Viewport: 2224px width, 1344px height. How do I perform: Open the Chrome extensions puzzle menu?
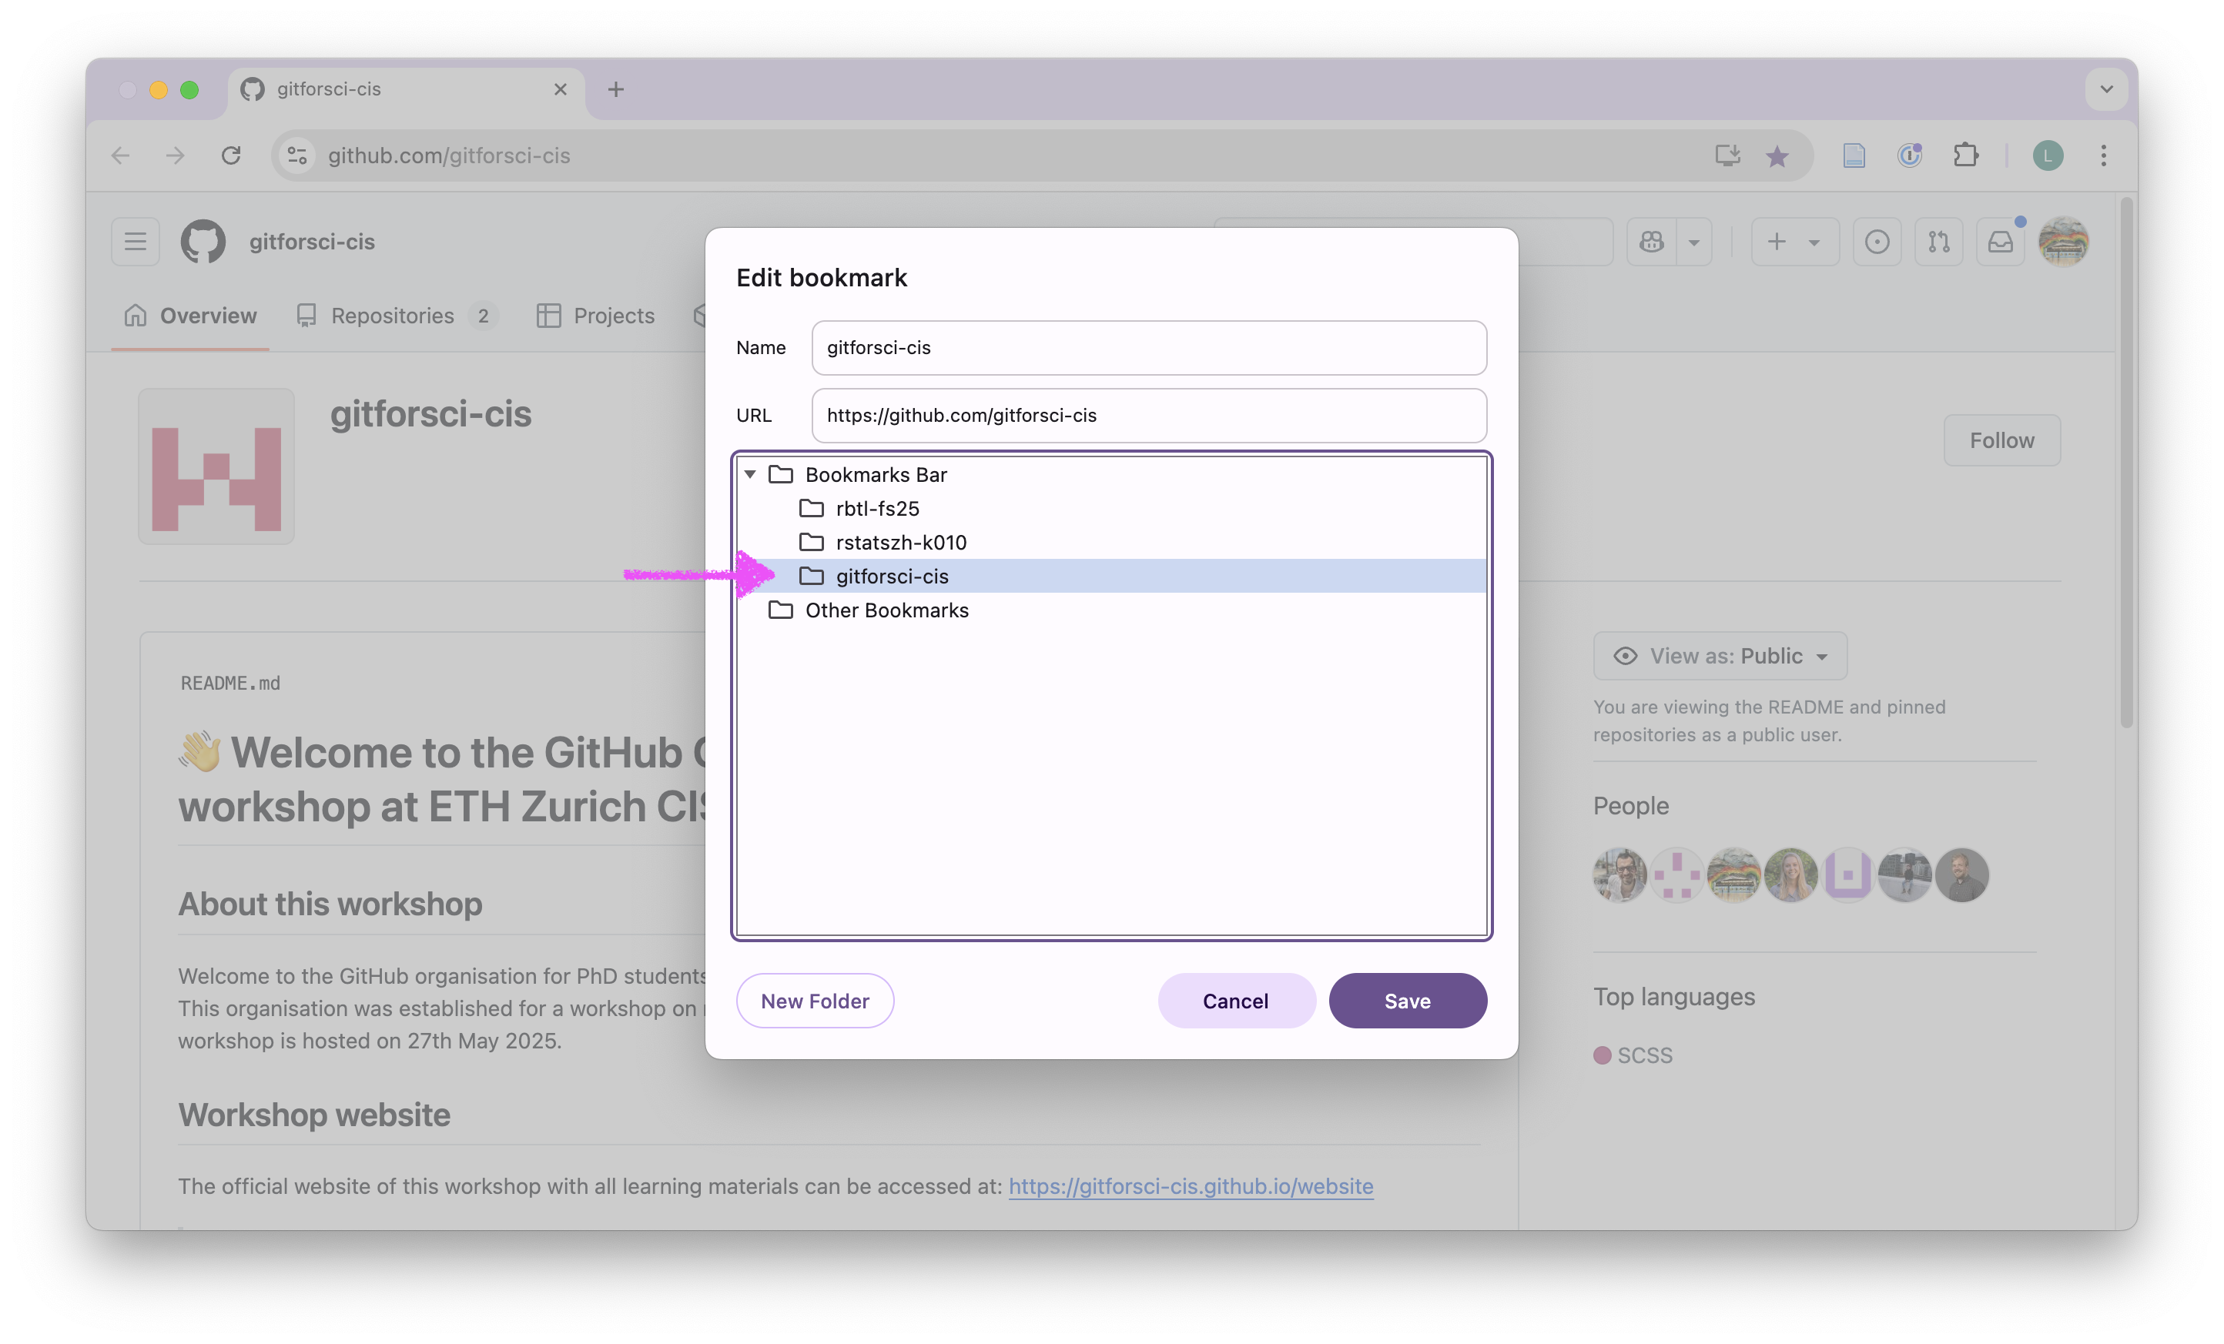(x=1966, y=155)
